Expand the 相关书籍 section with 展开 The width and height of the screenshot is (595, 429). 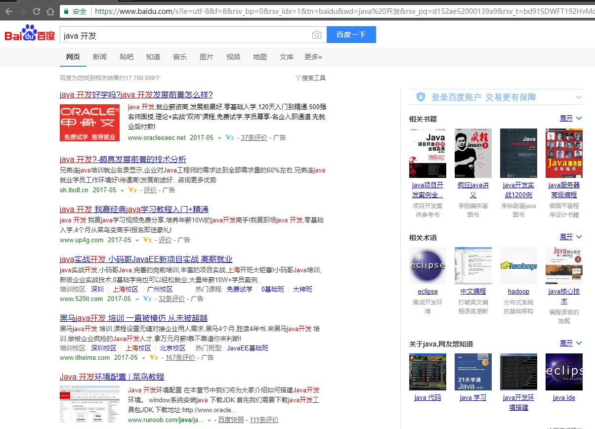[x=571, y=119]
